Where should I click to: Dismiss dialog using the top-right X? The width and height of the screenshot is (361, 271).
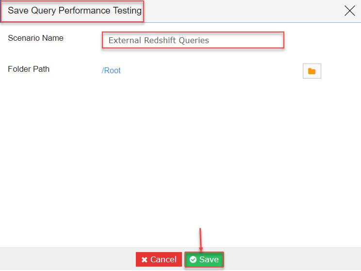(350, 11)
